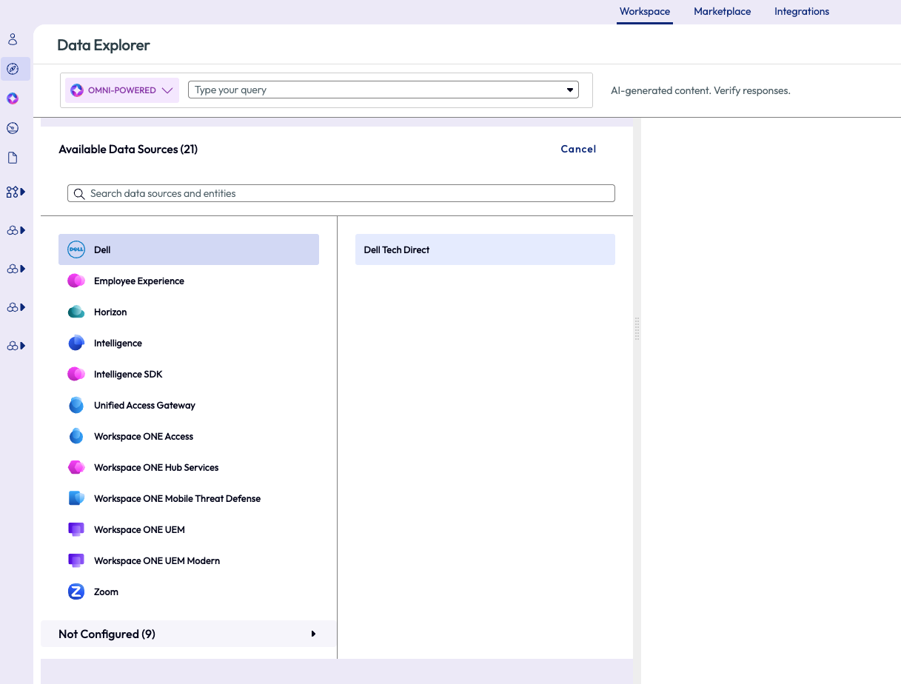Open the query suggestions dropdown arrow

[569, 89]
